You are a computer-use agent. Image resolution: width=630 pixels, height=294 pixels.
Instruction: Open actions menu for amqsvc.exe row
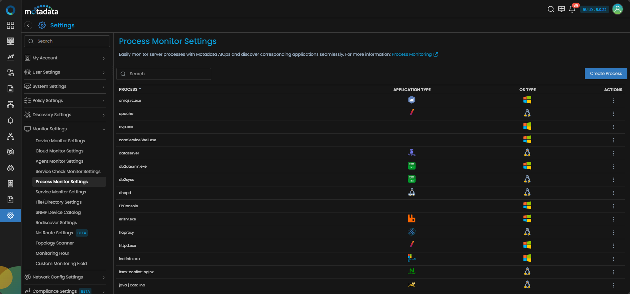[x=613, y=101]
